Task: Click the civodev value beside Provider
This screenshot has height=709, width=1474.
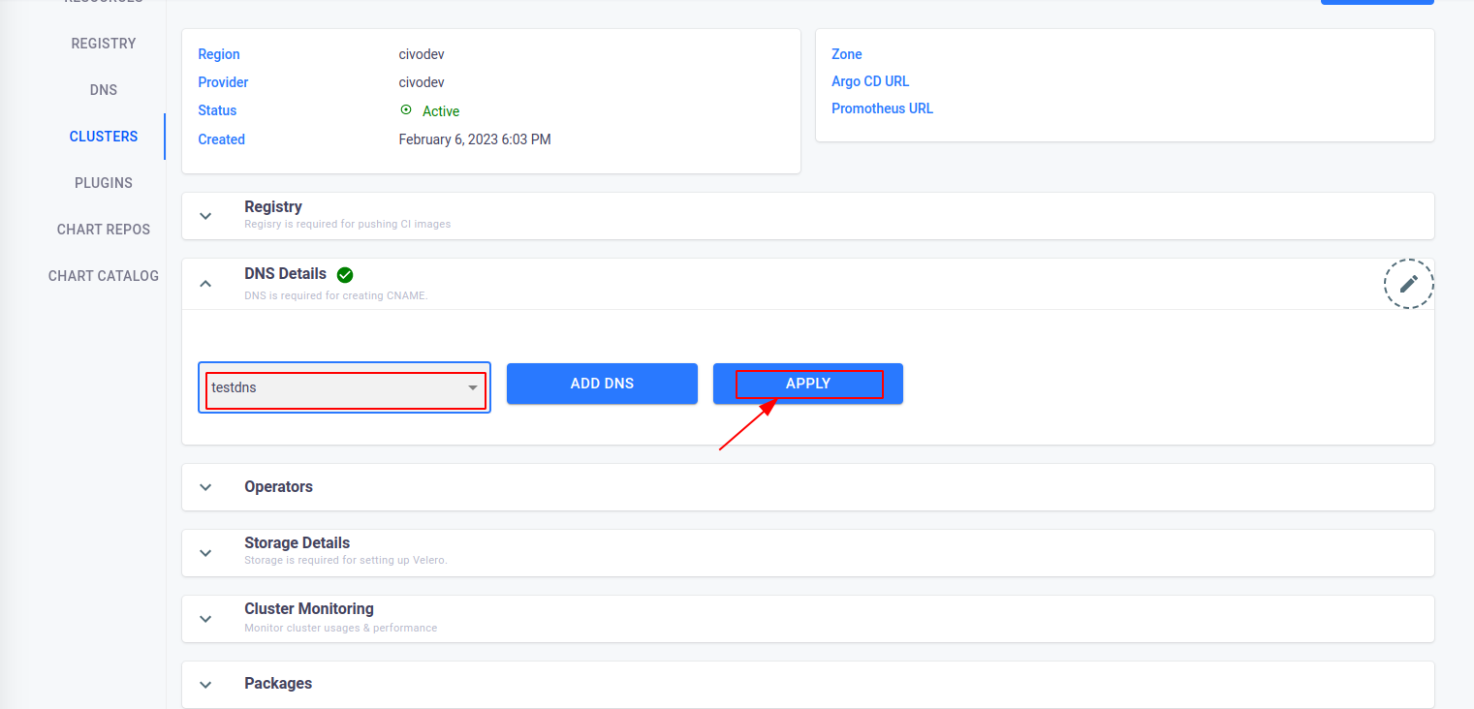Action: point(422,82)
